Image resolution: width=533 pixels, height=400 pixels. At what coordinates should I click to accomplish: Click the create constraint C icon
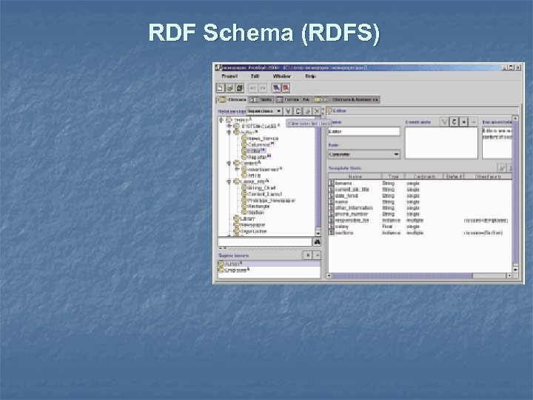(x=454, y=121)
